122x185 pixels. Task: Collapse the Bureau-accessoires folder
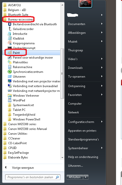(21, 19)
